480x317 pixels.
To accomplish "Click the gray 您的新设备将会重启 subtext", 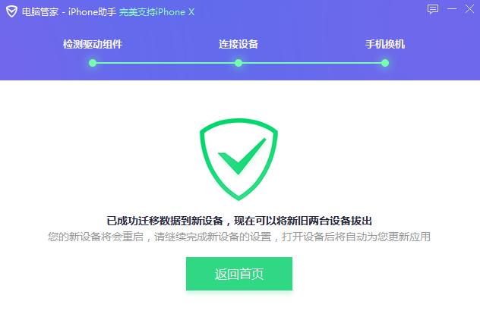I will [96, 237].
